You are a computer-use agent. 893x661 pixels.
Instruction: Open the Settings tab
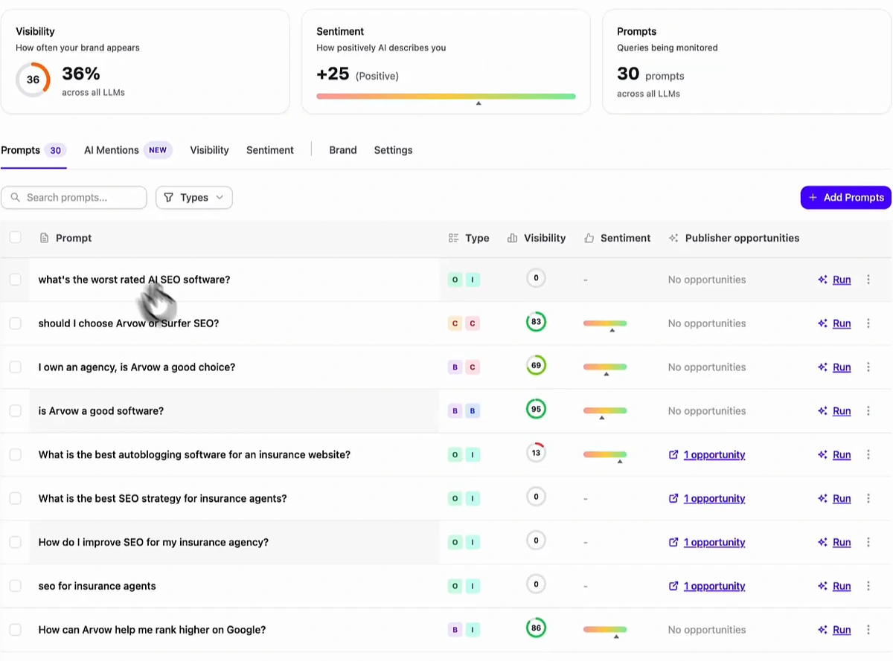(x=393, y=150)
